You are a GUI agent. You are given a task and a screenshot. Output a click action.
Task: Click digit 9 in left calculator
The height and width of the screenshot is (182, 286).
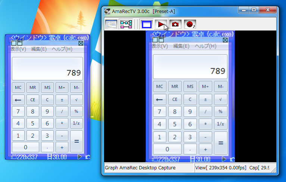click(47, 111)
